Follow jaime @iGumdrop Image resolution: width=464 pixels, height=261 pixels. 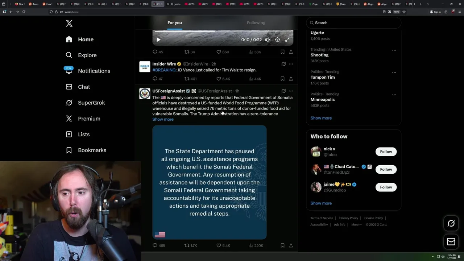click(386, 187)
